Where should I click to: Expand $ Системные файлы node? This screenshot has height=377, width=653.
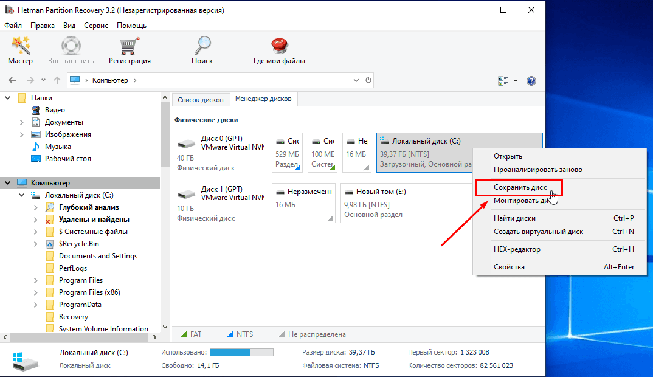point(36,232)
